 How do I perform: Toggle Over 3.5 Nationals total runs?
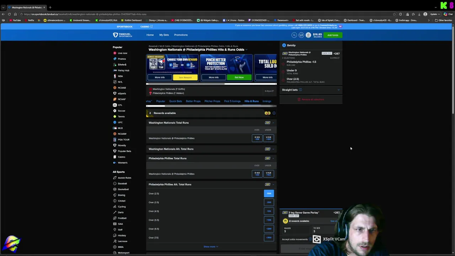257,138
